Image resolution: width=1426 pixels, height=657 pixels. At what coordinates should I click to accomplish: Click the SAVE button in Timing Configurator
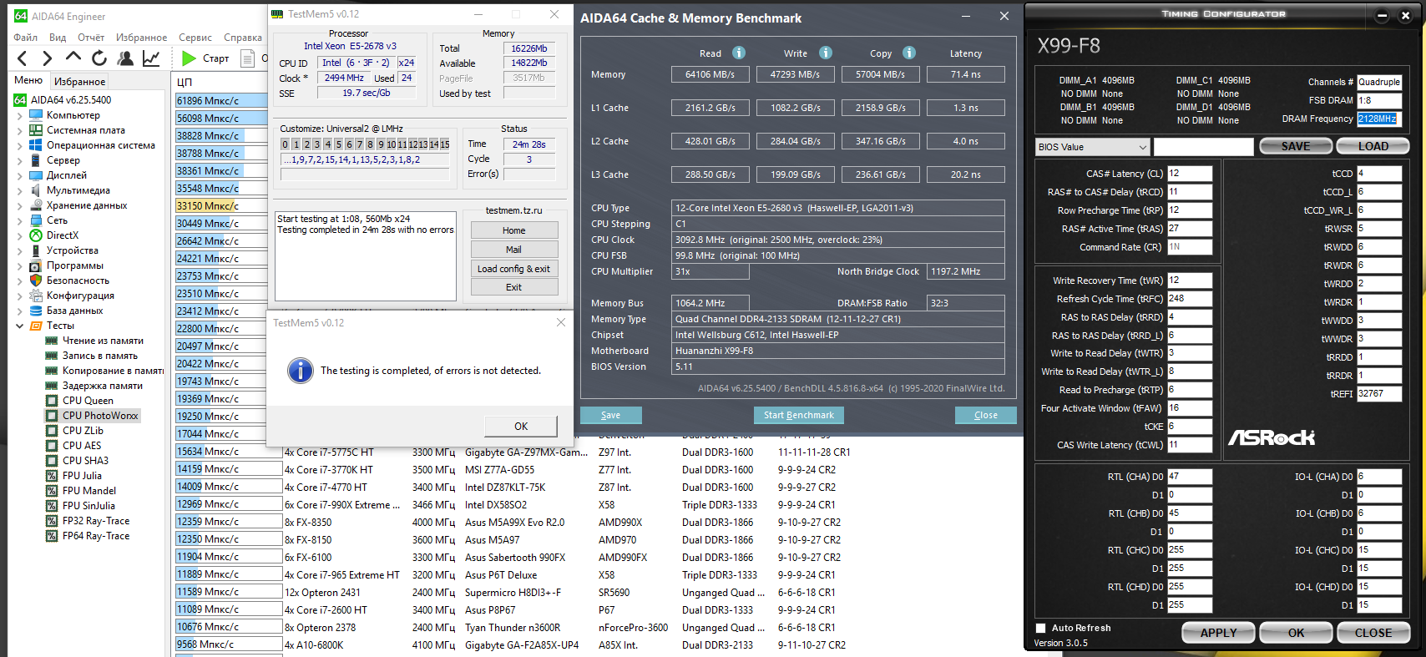(x=1296, y=146)
